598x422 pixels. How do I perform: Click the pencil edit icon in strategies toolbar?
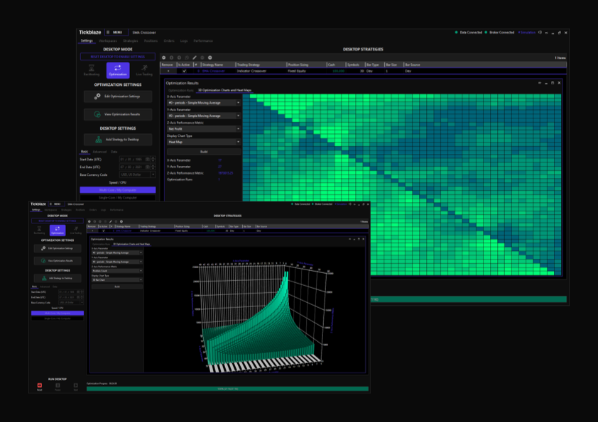(194, 57)
